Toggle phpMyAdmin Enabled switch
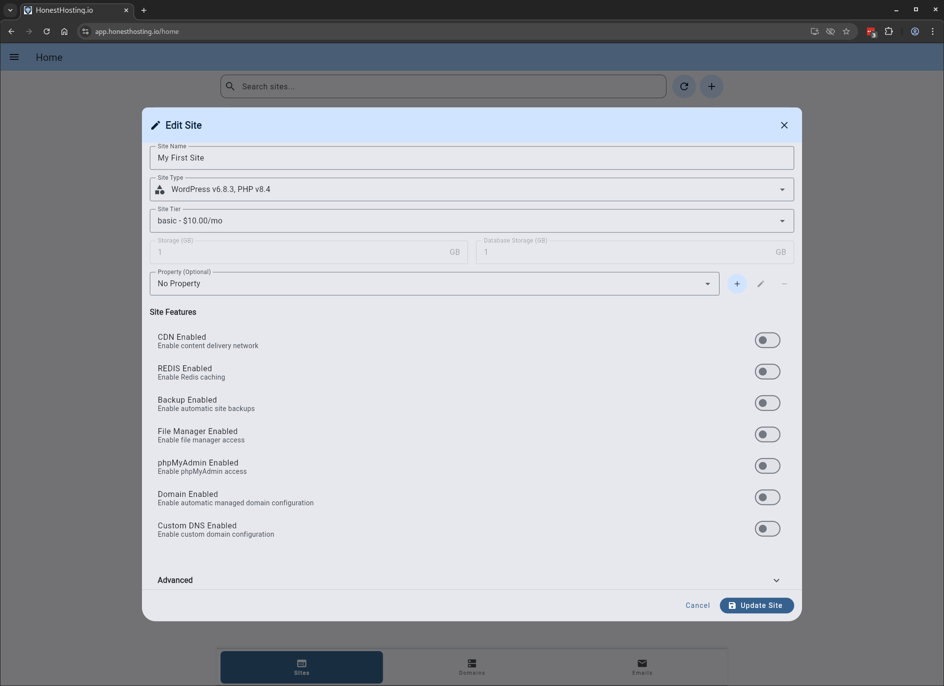This screenshot has height=686, width=944. (767, 466)
